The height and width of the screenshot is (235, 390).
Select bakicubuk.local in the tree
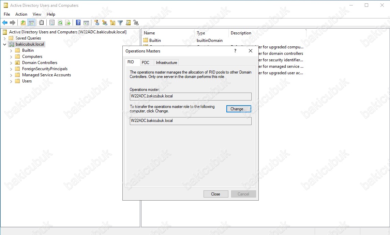pyautogui.click(x=30, y=44)
